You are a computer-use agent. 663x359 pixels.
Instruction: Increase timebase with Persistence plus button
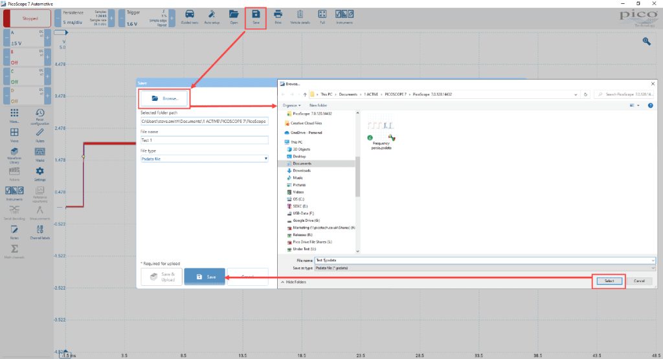tap(111, 19)
